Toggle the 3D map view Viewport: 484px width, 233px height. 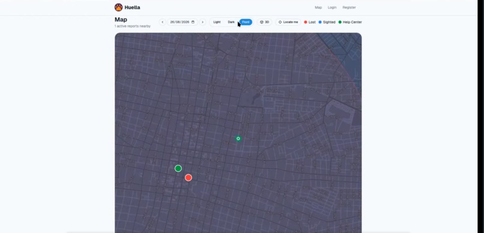click(265, 22)
